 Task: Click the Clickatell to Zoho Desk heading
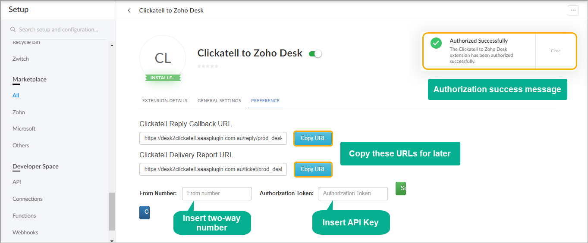(x=250, y=53)
